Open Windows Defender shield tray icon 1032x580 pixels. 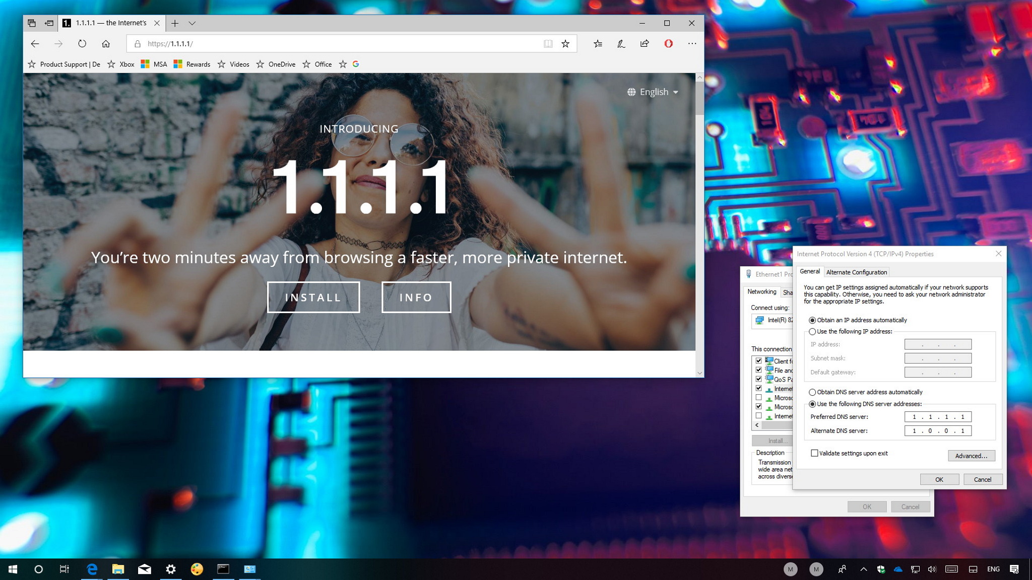(x=881, y=569)
